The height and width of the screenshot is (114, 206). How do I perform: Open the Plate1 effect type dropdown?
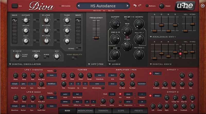pos(157,73)
